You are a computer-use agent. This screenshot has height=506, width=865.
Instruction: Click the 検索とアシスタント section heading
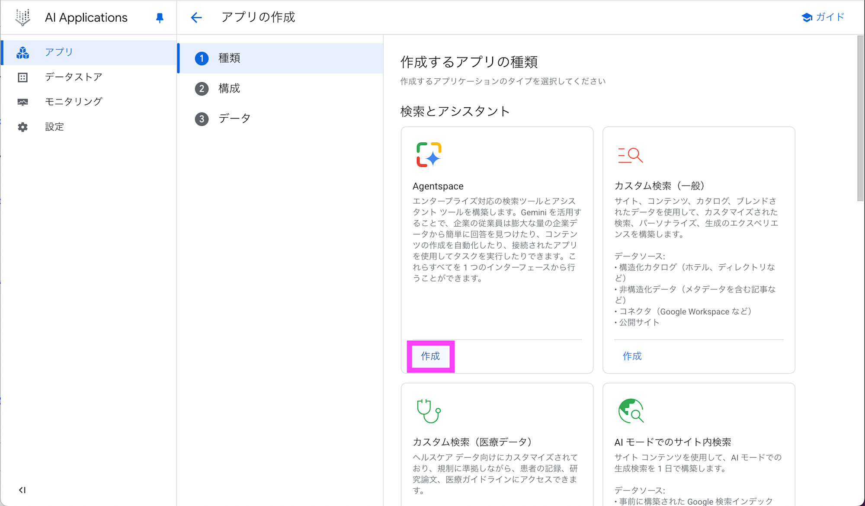pos(455,112)
